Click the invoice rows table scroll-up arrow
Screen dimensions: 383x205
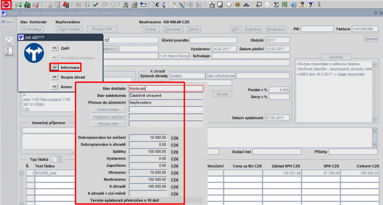coord(22,173)
